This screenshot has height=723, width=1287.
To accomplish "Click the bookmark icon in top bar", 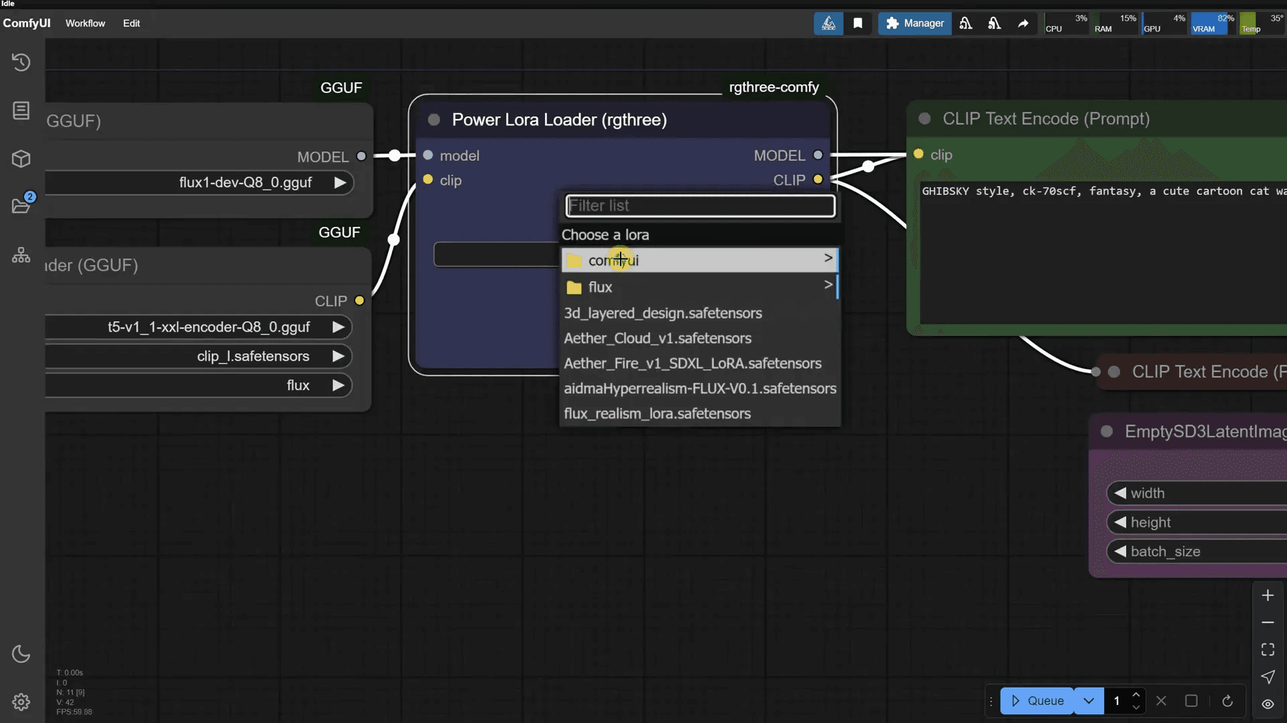I will (x=857, y=23).
